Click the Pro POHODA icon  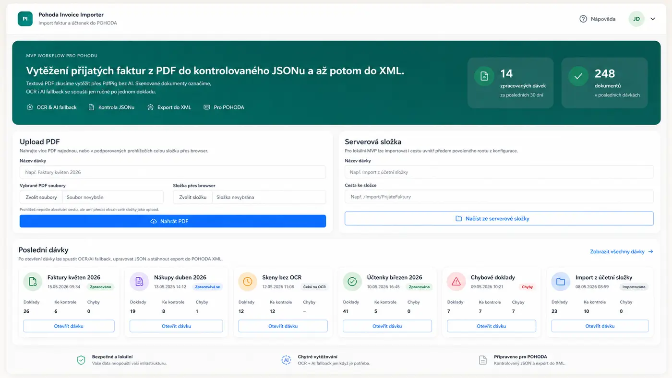[207, 107]
